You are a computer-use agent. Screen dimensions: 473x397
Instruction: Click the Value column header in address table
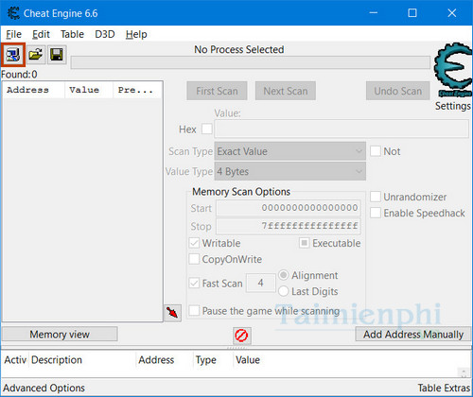coord(248,360)
